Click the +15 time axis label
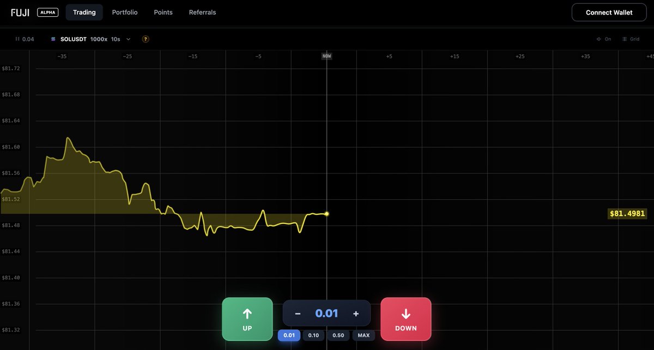This screenshot has height=350, width=654. pos(455,57)
